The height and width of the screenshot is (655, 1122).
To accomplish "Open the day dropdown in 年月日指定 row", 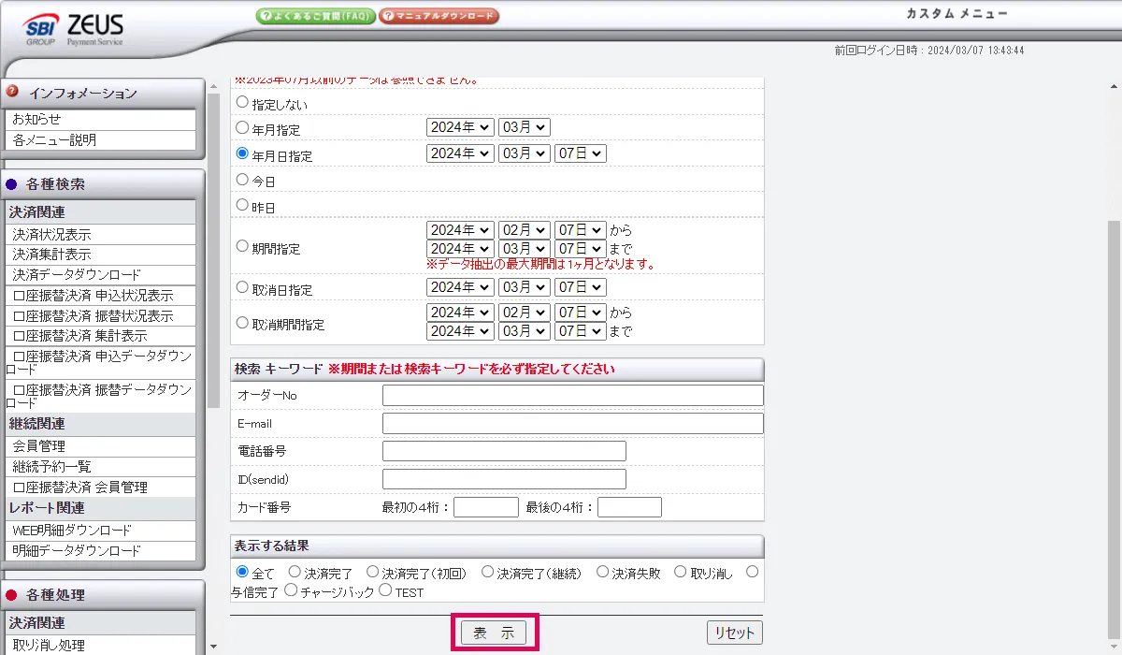I will (x=580, y=153).
